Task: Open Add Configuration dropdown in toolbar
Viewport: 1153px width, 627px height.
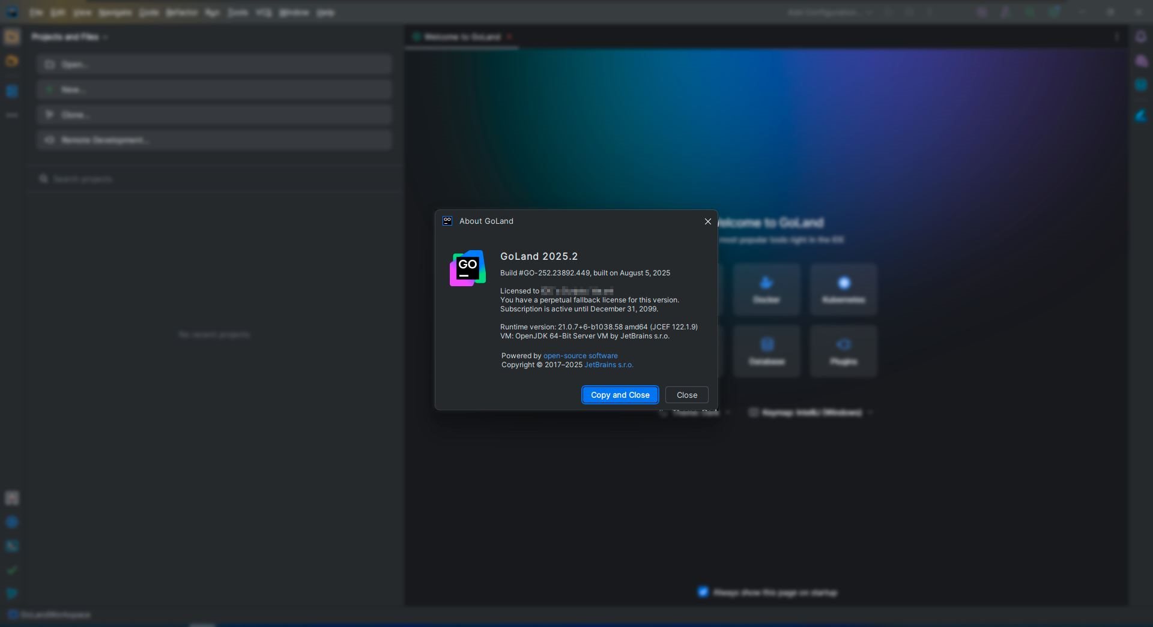Action: pyautogui.click(x=830, y=12)
